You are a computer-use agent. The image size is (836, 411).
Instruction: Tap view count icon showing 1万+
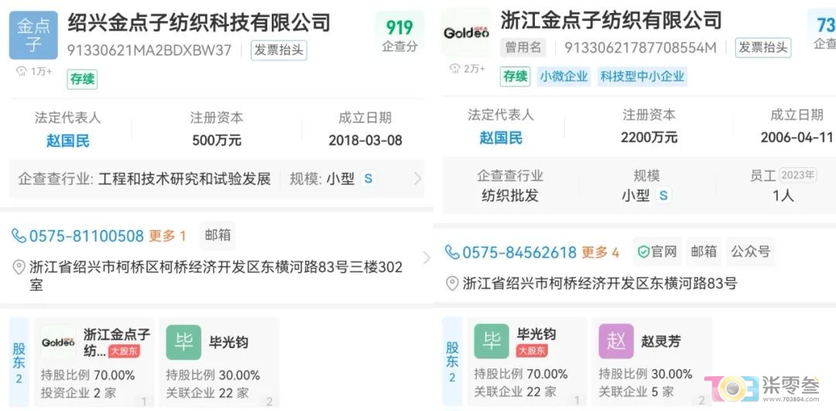click(22, 71)
